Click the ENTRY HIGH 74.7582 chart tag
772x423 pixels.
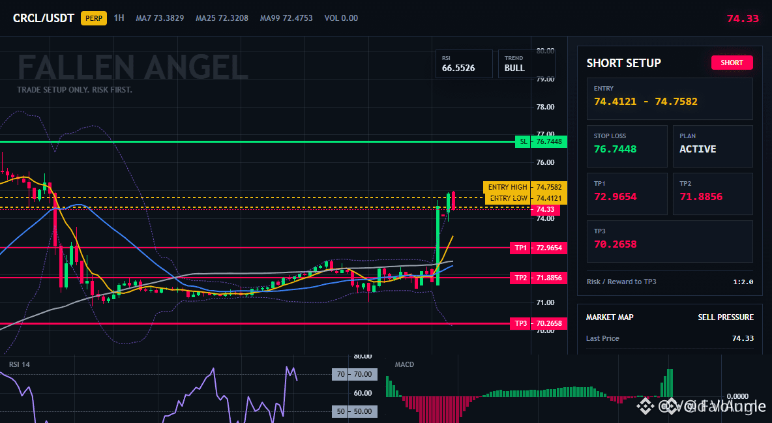coord(526,187)
